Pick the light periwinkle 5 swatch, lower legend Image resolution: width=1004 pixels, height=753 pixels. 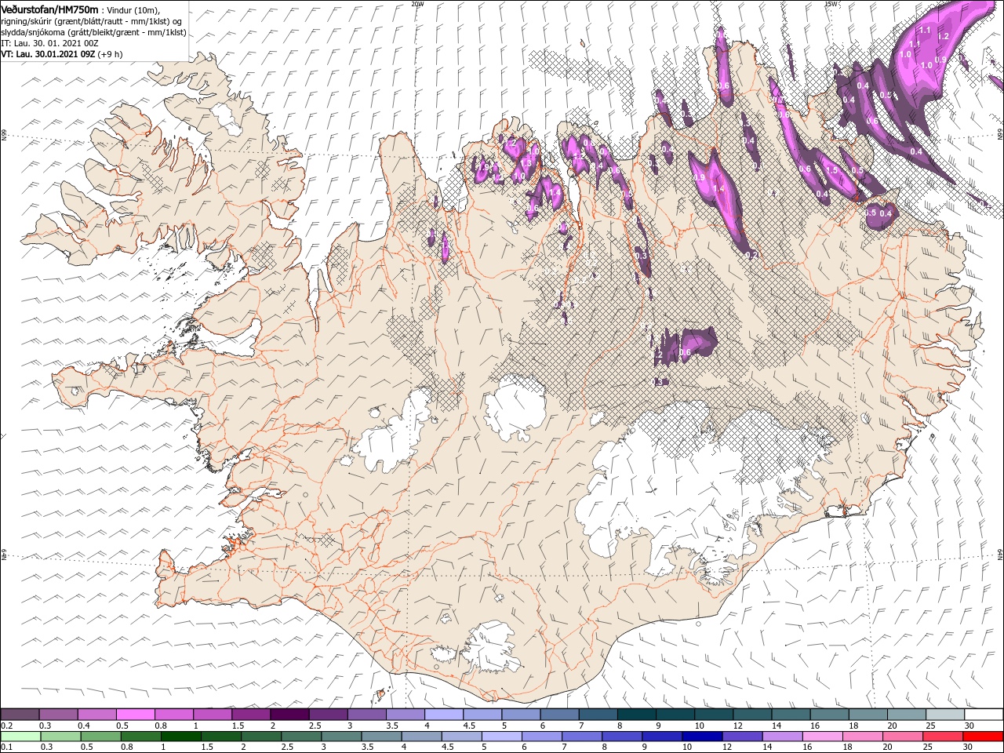click(502, 737)
